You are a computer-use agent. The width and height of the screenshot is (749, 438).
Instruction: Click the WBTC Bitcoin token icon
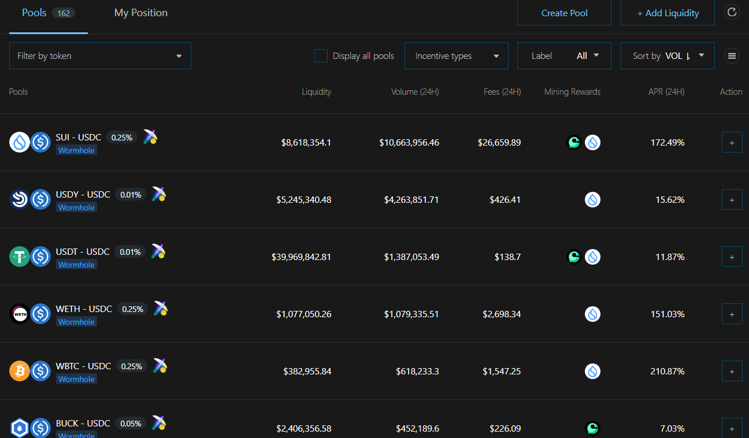[20, 371]
